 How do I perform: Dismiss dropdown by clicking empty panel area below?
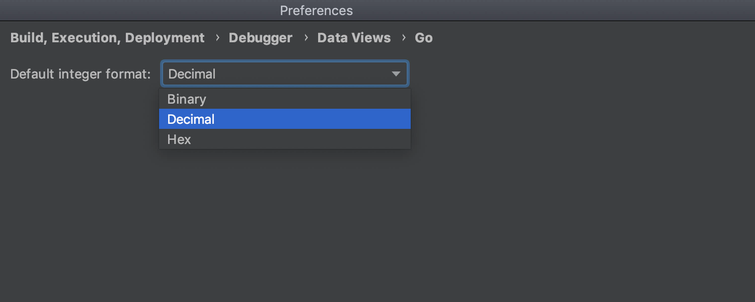[x=377, y=226]
